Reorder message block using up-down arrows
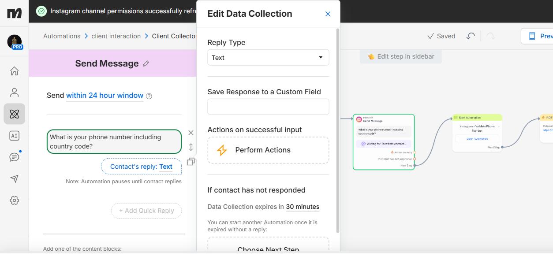Screen dimensions: 553x256 click(191, 147)
